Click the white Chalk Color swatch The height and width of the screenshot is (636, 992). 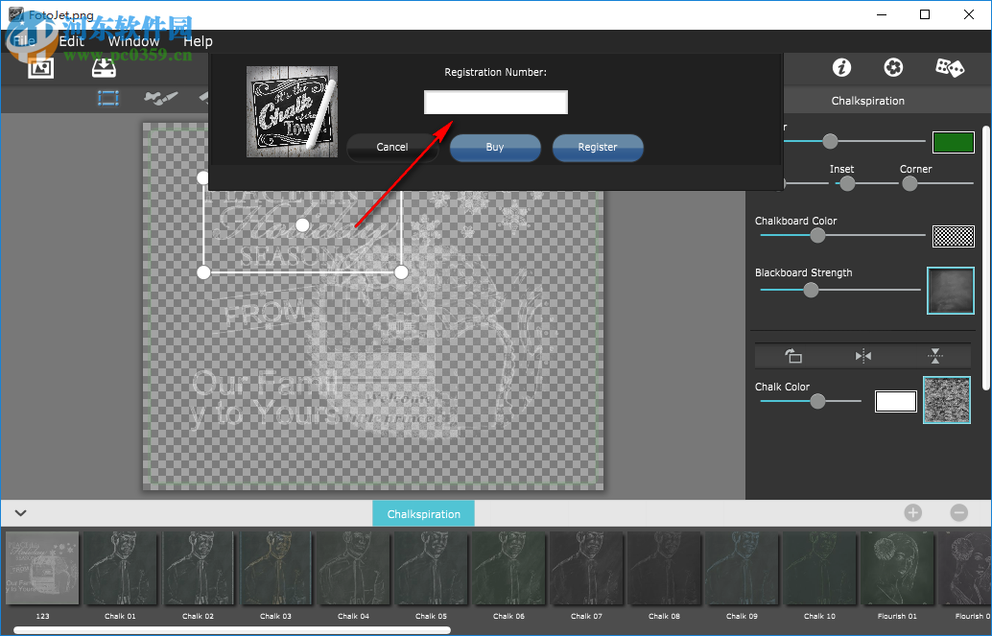tap(896, 401)
